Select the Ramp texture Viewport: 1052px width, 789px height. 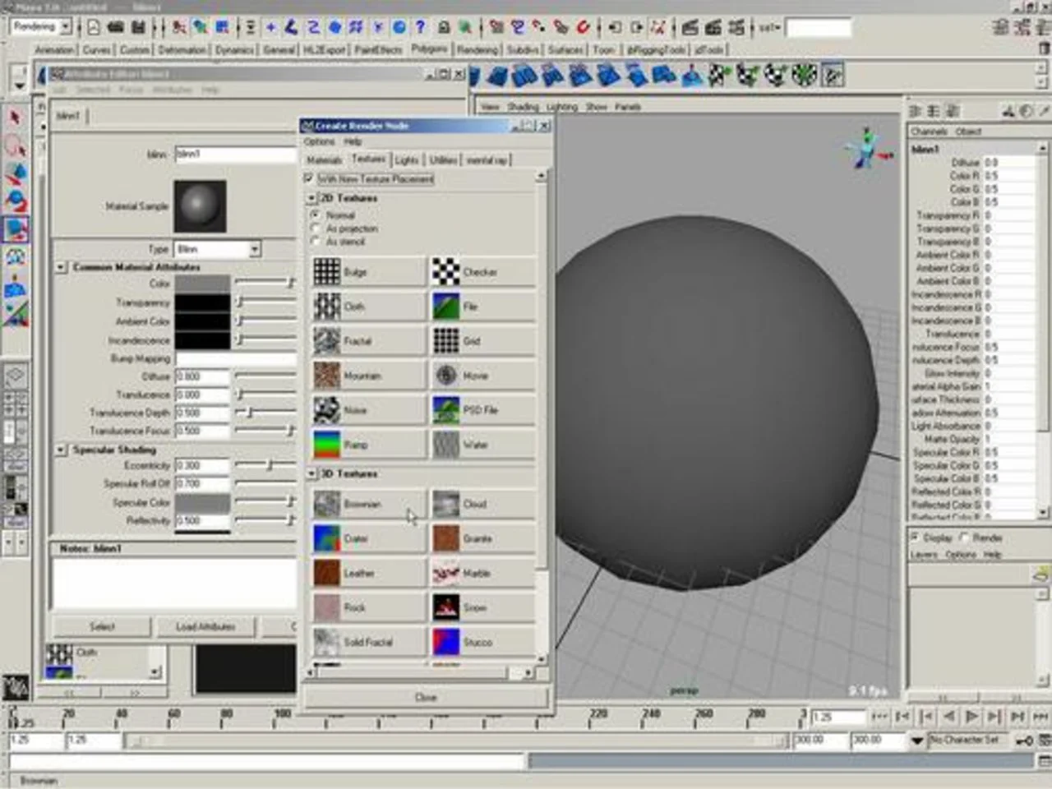[369, 444]
